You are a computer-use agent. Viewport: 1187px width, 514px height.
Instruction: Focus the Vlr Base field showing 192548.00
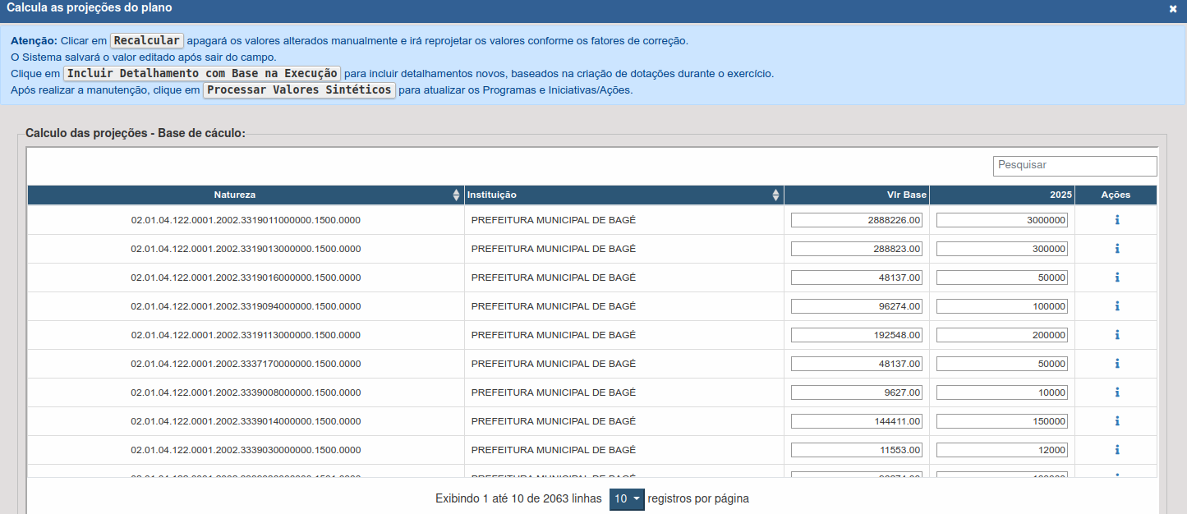click(857, 335)
